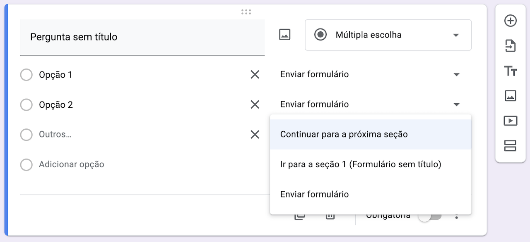Delete the Outros option
The height and width of the screenshot is (242, 530).
coord(255,135)
